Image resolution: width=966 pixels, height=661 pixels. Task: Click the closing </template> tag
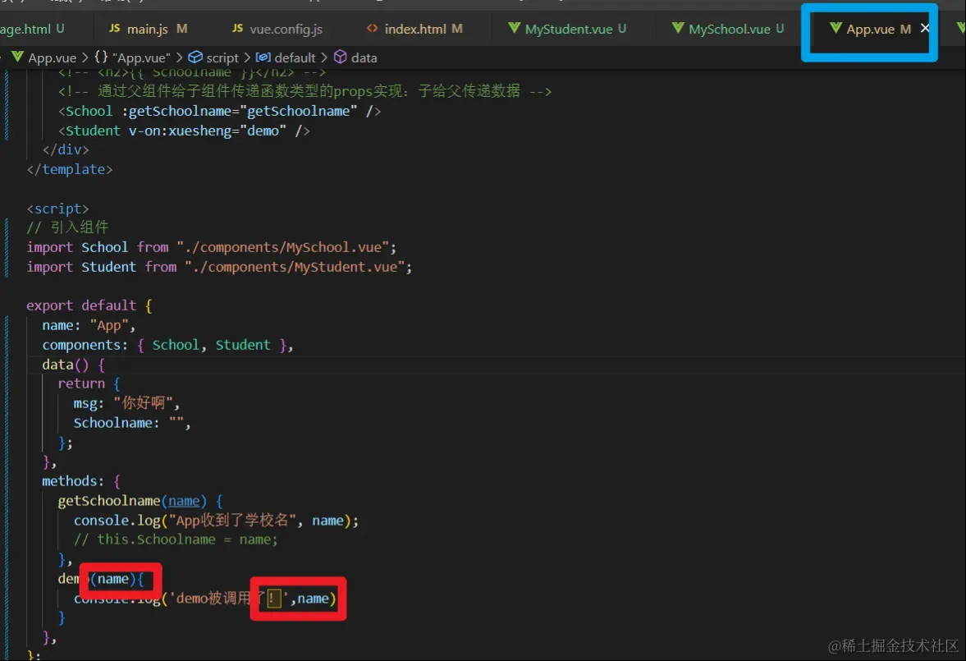(x=70, y=169)
